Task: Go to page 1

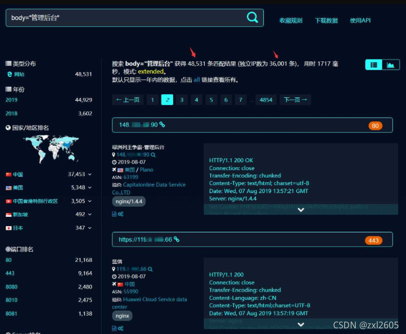Action: click(x=152, y=100)
